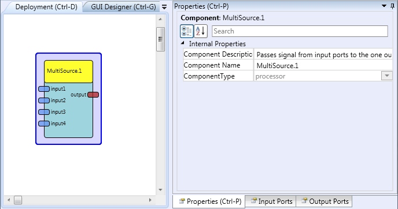Click canvas scroll left arrow

coord(9,200)
